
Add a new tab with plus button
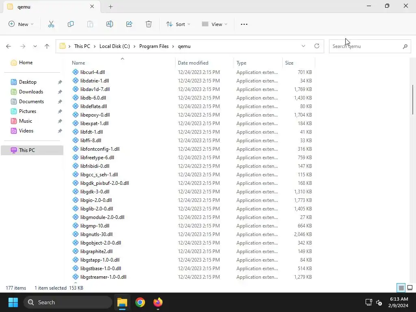tap(110, 6)
